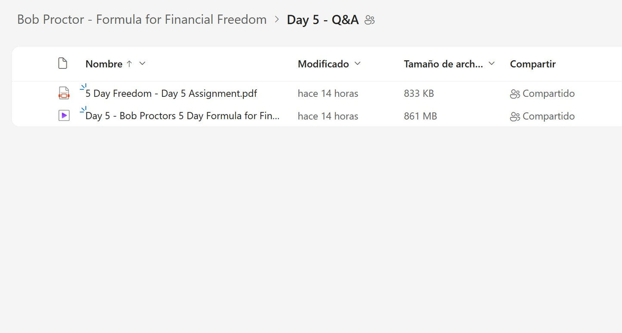Open the Modificado column dropdown
Screen dimensions: 622x333
[357, 64]
